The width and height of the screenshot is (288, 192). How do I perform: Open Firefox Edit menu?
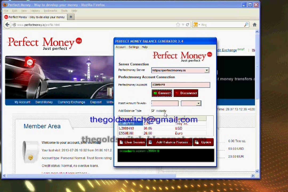15,11
